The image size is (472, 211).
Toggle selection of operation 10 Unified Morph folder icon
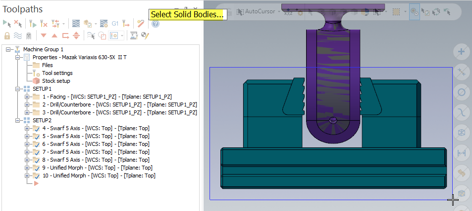point(36,176)
